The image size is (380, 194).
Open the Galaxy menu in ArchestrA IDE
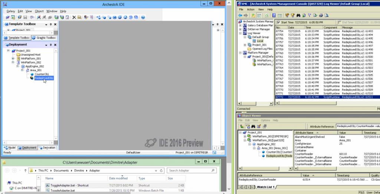tap(11, 11)
